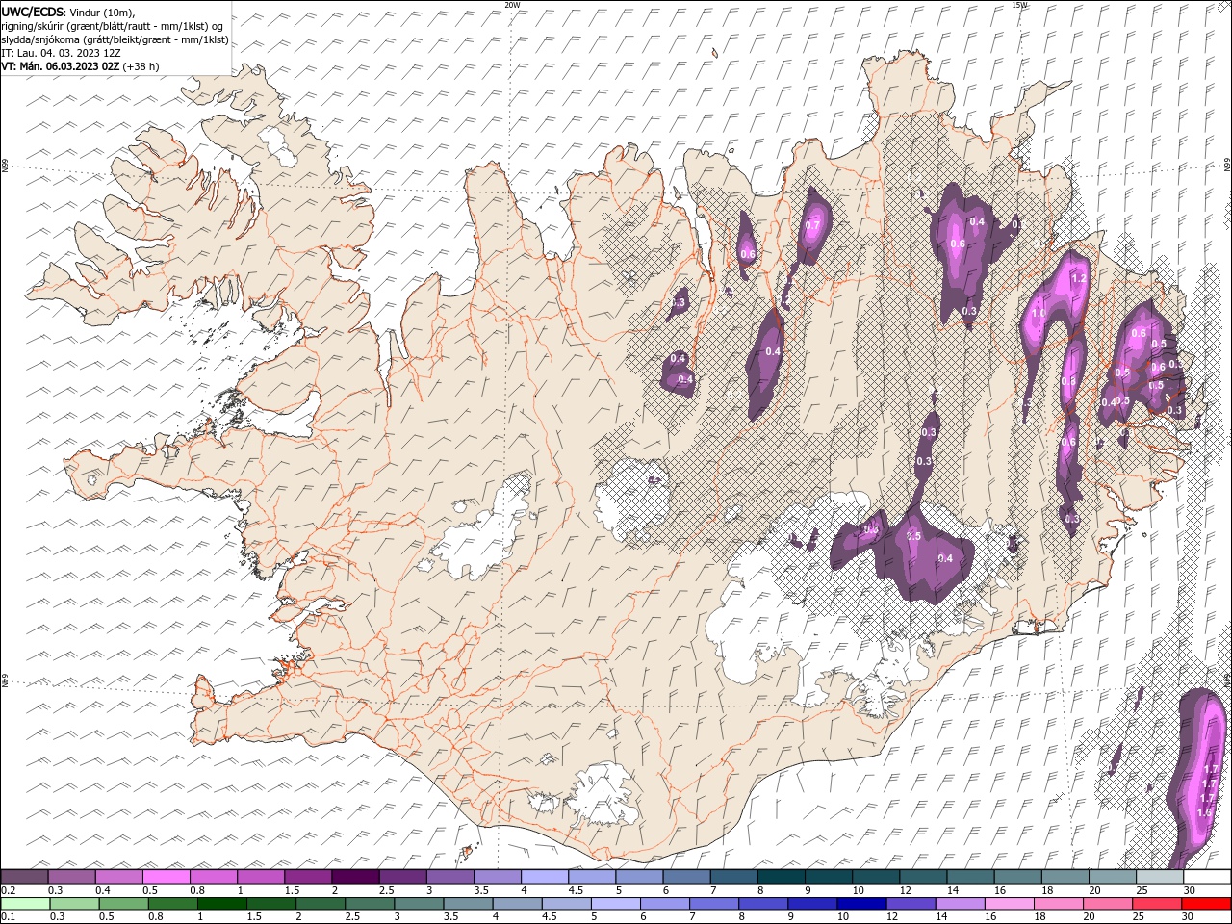Select the 'VT: Mán. 06.03.2023 02Z' valid time

pos(60,66)
